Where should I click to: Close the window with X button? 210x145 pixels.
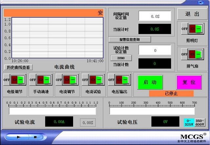point(200,3)
